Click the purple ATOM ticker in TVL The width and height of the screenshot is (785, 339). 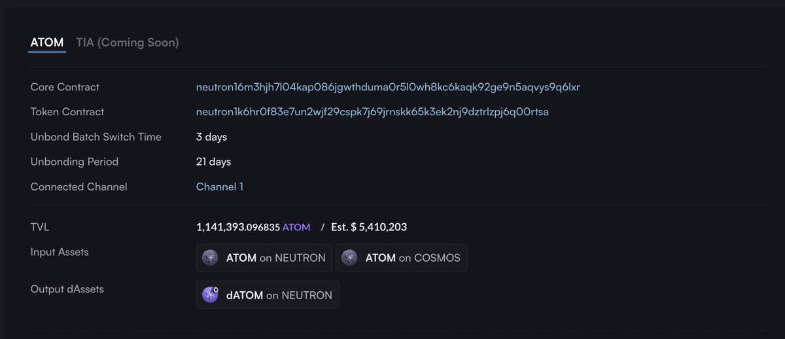(x=296, y=227)
